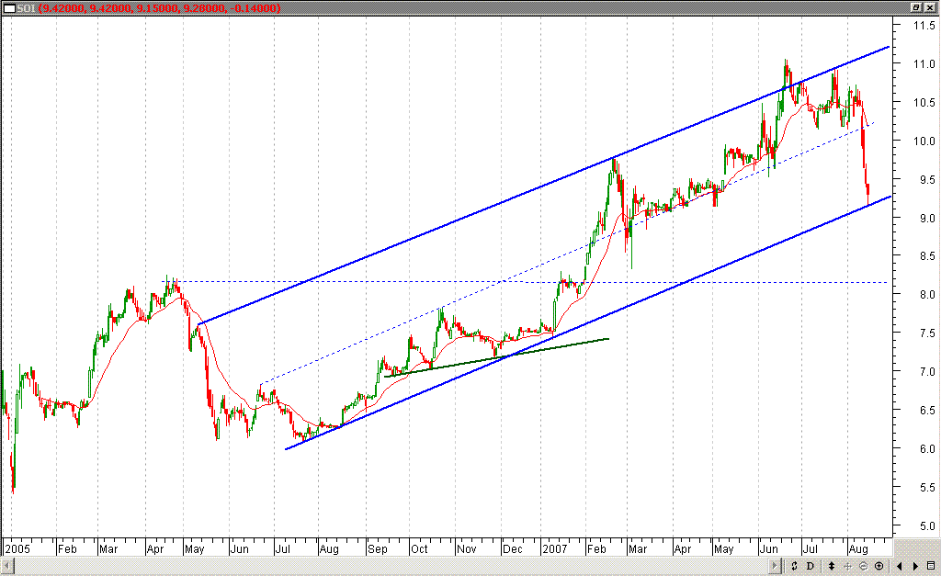The image size is (941, 576).
Task: Click the 'Nov' label on date axis
Action: click(x=466, y=549)
